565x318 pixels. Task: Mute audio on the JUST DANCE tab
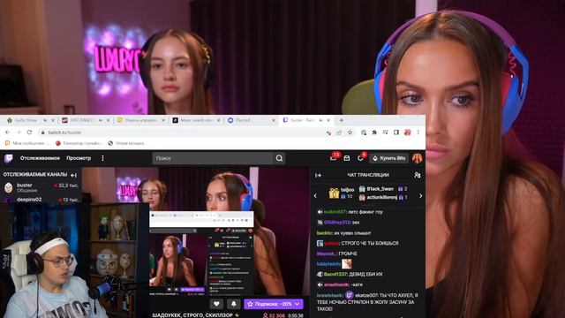(100, 120)
